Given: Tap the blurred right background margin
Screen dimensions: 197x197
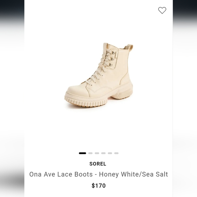Looking at the screenshot, I should click(x=185, y=98).
